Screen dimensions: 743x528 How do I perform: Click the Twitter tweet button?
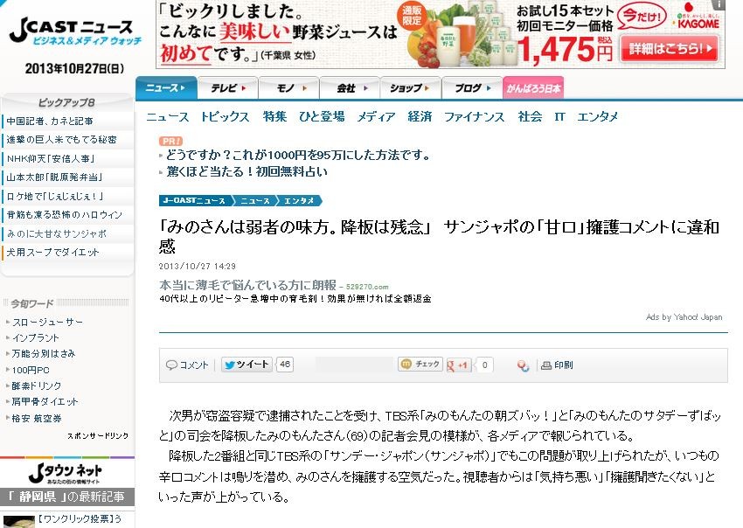pyautogui.click(x=247, y=365)
